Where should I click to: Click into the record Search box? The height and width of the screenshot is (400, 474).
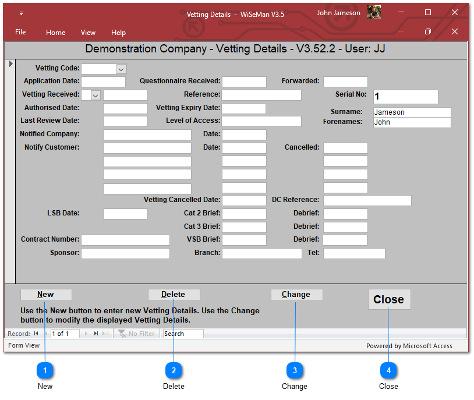[183, 334]
